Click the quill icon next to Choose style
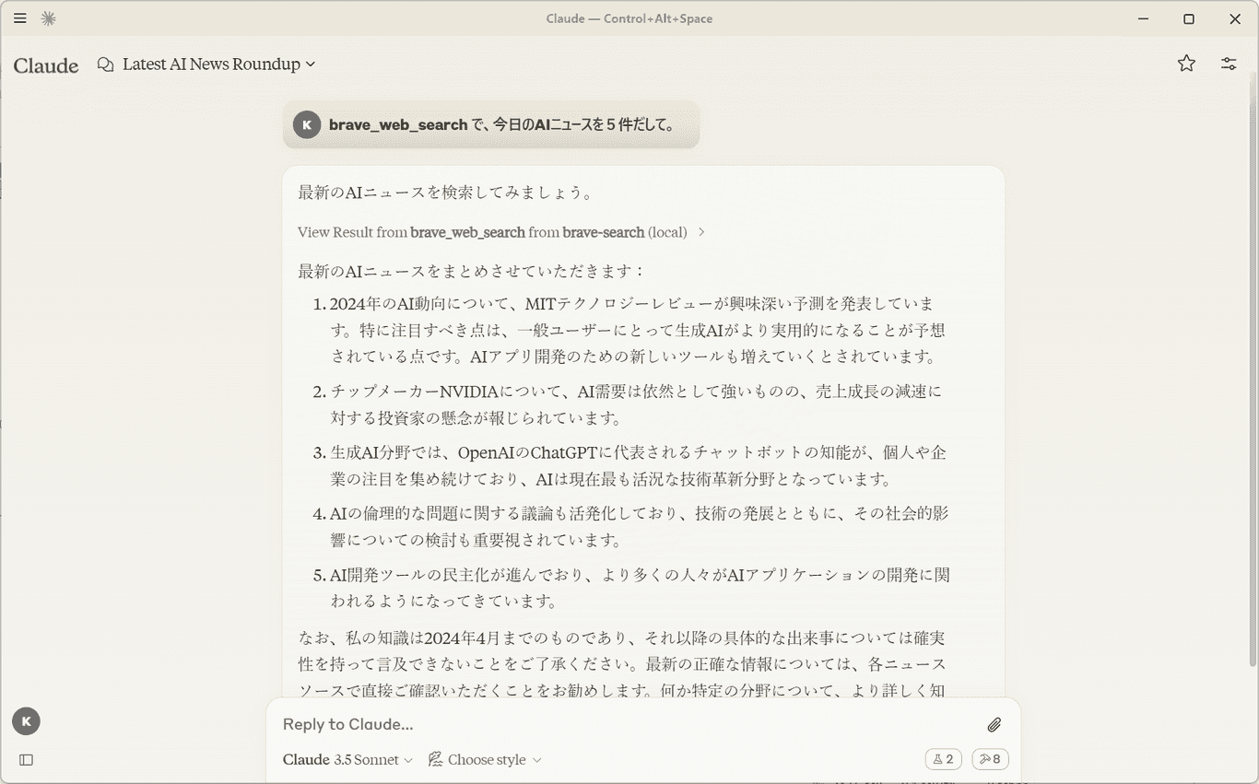The image size is (1259, 784). tap(434, 759)
